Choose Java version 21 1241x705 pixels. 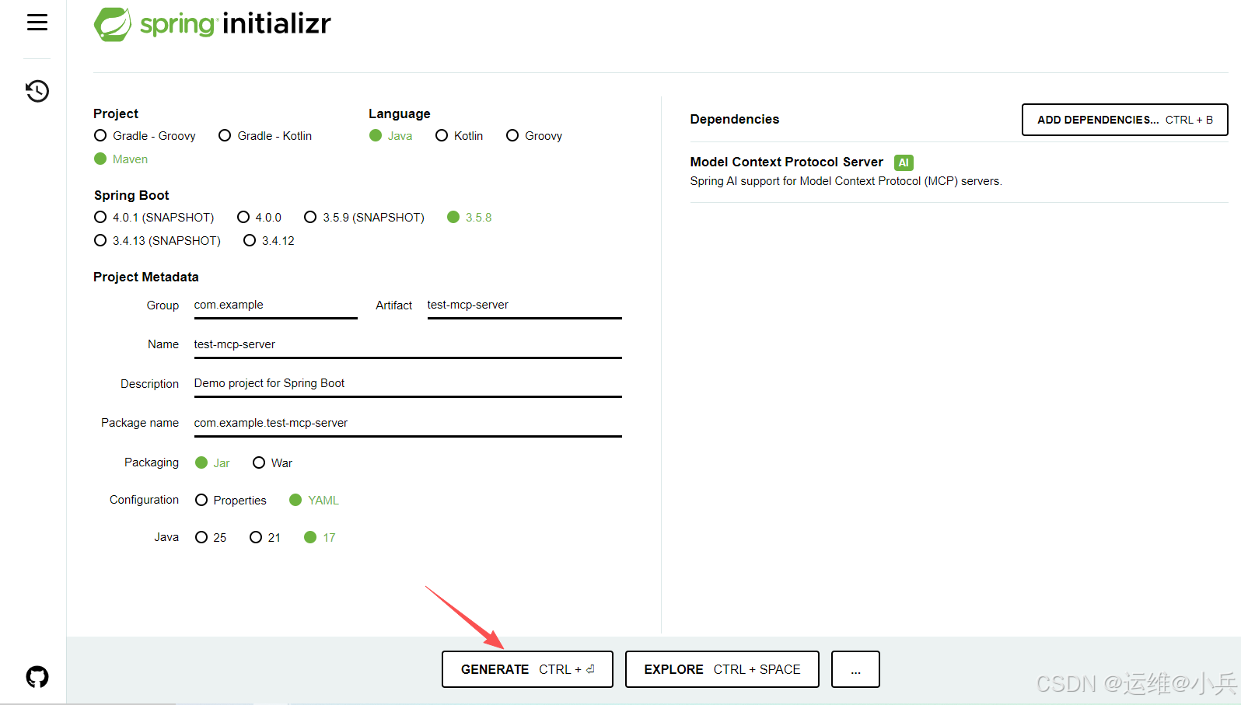tap(265, 538)
